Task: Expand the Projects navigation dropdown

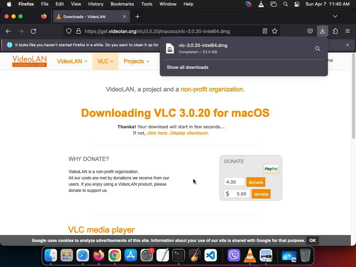Action: (x=136, y=61)
